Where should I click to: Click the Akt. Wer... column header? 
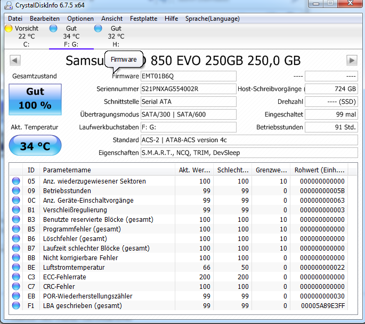click(194, 170)
